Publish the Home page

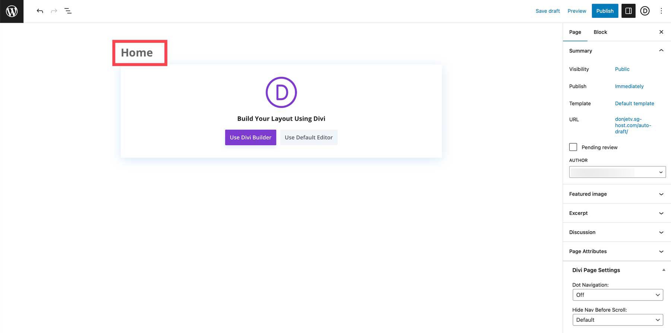(x=605, y=11)
